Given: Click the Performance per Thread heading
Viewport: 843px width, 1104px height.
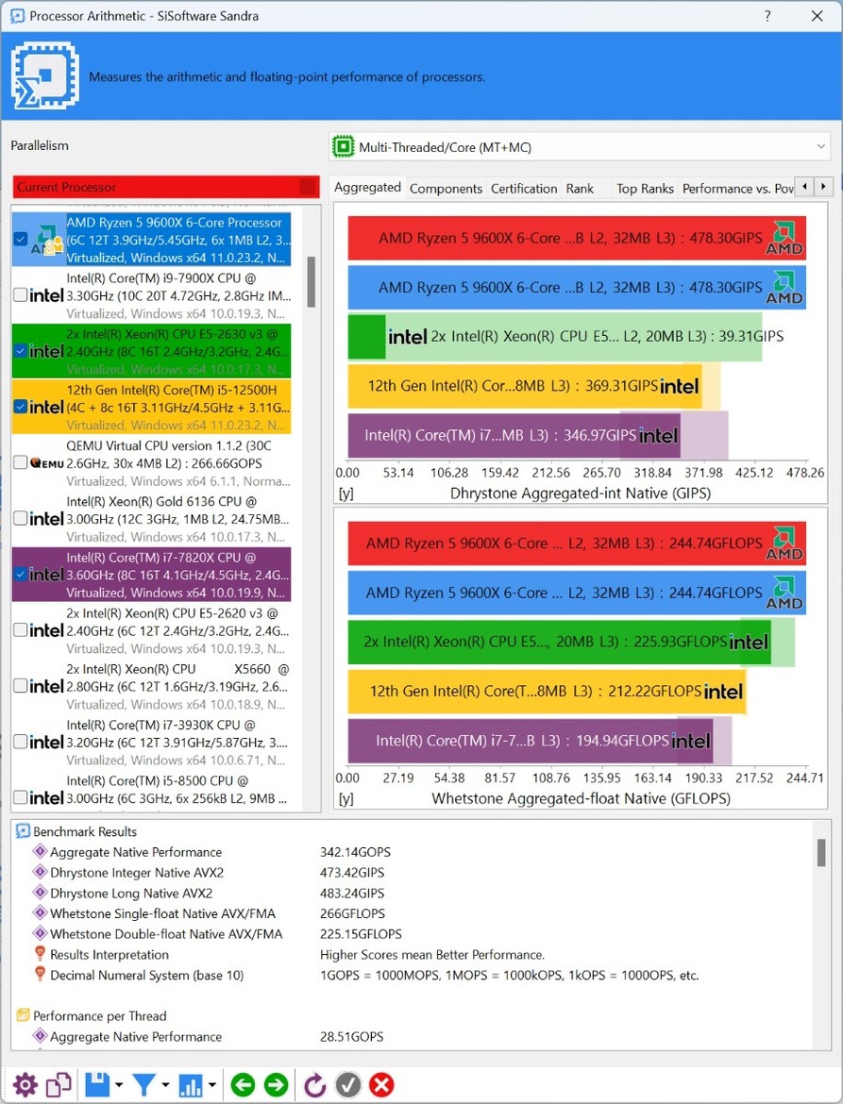Looking at the screenshot, I should (100, 1016).
